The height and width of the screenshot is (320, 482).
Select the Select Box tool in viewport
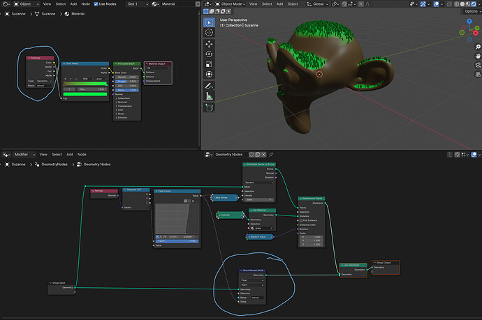(209, 22)
